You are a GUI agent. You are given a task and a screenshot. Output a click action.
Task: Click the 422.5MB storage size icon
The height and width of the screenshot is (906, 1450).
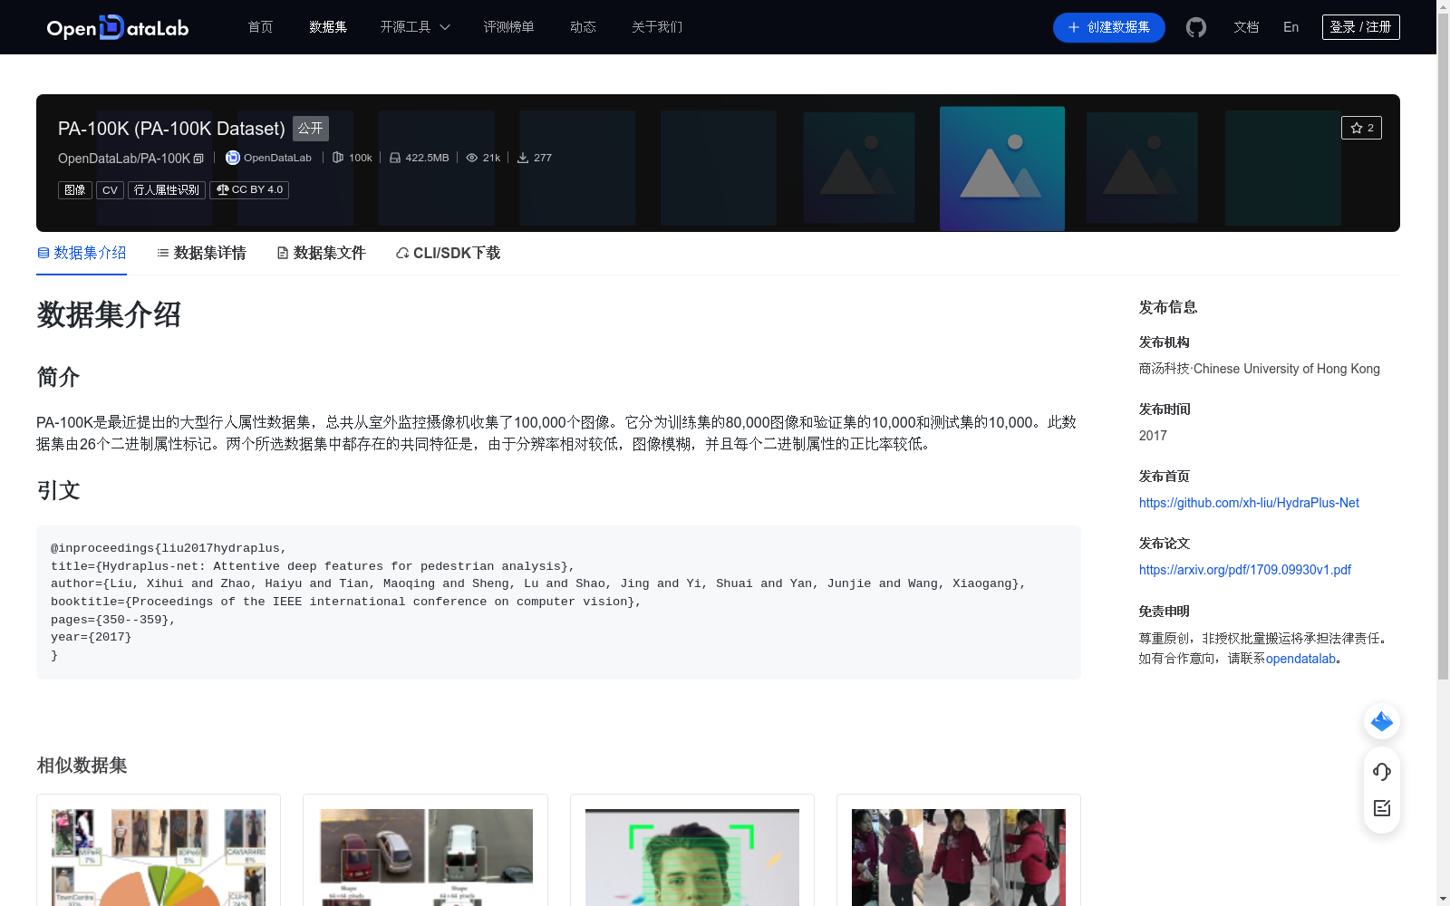[x=395, y=158]
